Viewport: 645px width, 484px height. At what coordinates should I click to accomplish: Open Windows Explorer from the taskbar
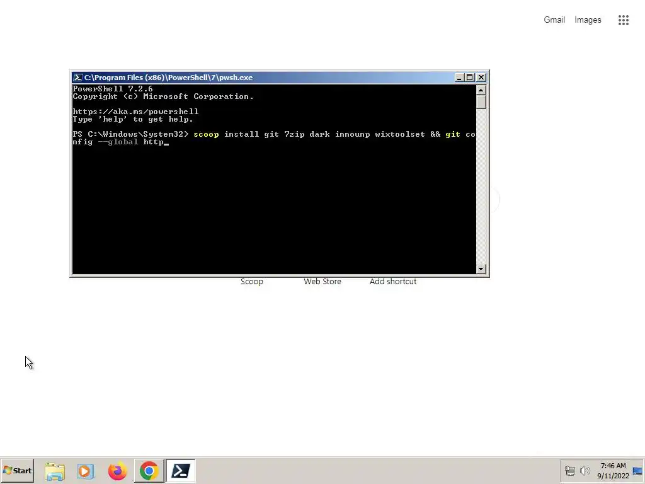coord(55,471)
